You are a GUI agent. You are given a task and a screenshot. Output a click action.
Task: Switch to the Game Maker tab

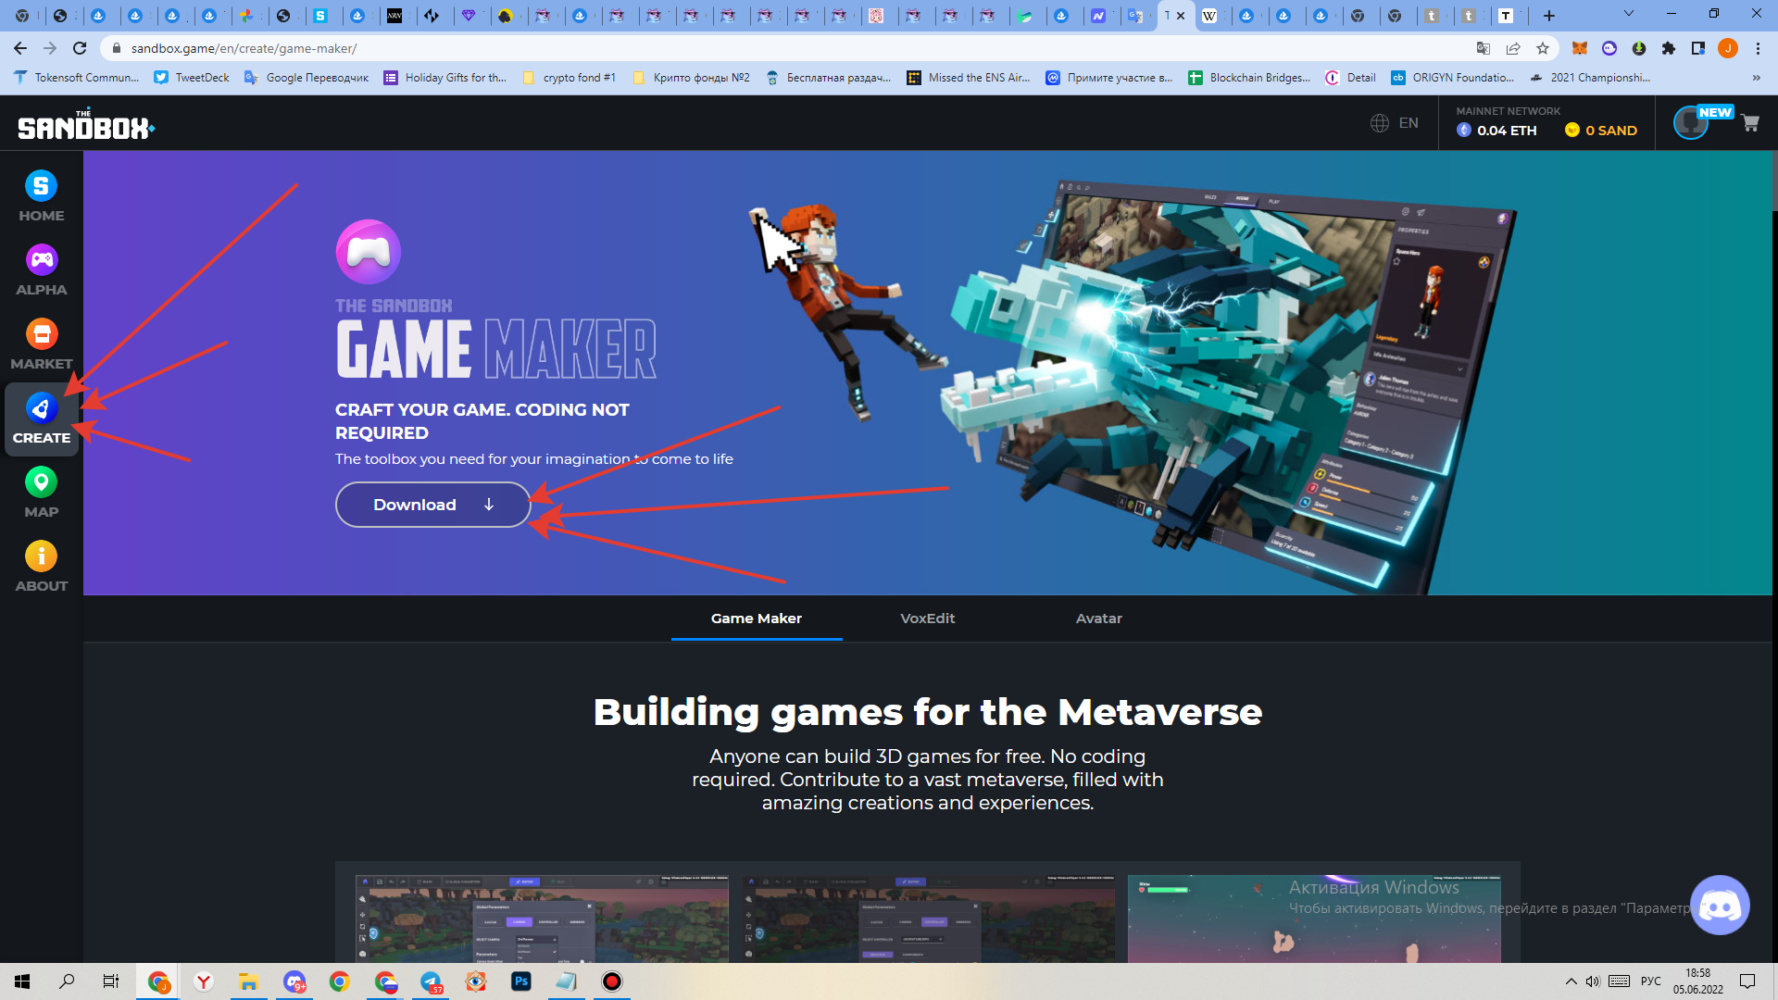(x=756, y=619)
